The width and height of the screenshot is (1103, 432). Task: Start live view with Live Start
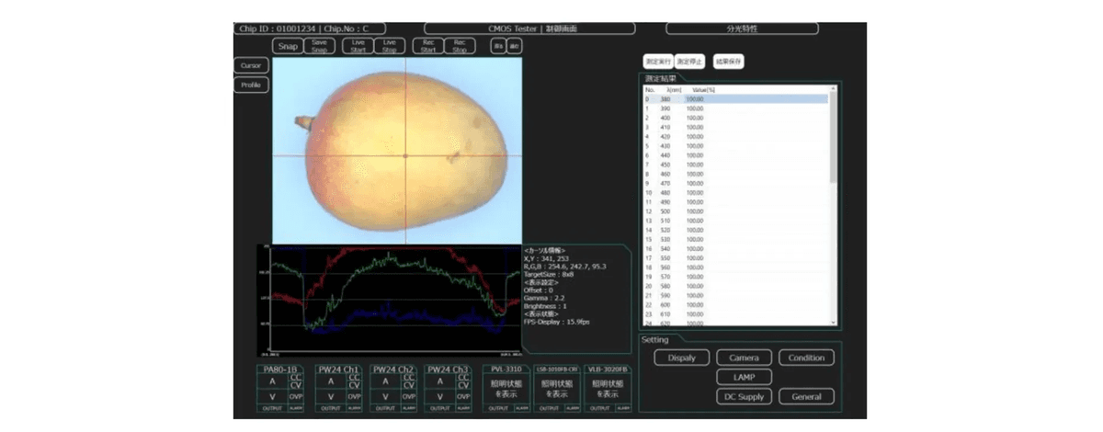click(358, 46)
